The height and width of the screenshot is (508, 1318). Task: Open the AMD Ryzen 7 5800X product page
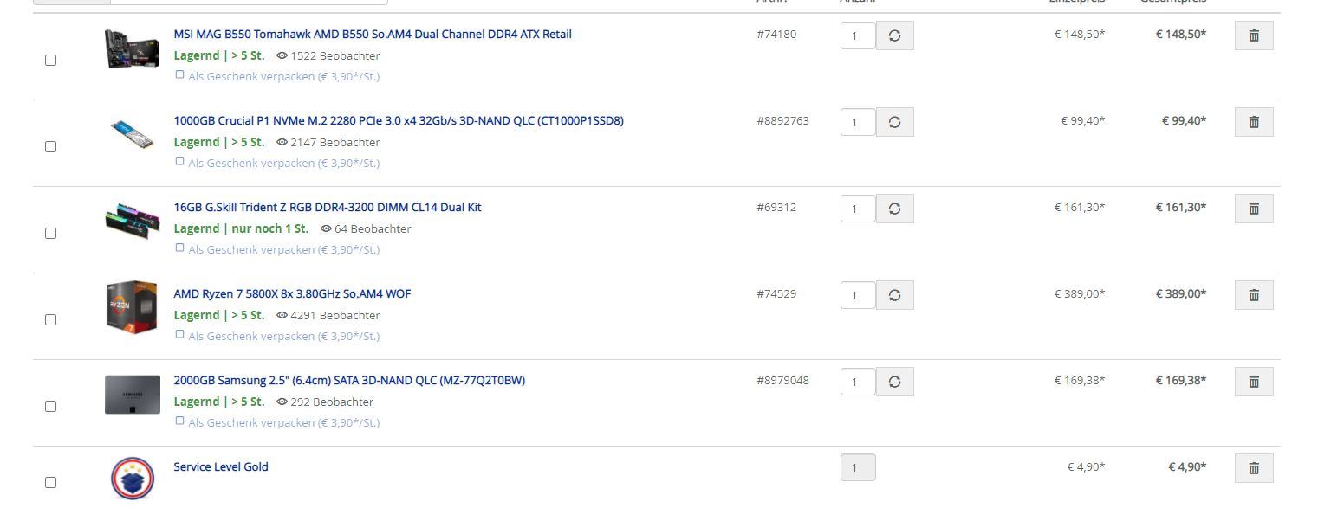coord(292,294)
